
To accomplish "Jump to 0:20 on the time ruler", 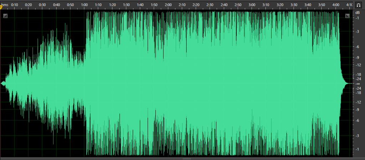I will click(29, 5).
